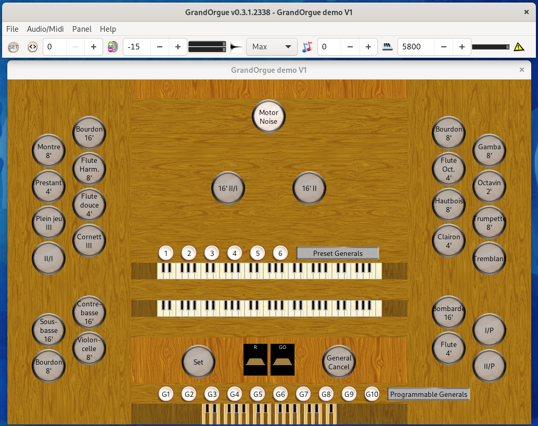The image size is (538, 426).
Task: Click the music note transpose icon
Action: [x=307, y=47]
